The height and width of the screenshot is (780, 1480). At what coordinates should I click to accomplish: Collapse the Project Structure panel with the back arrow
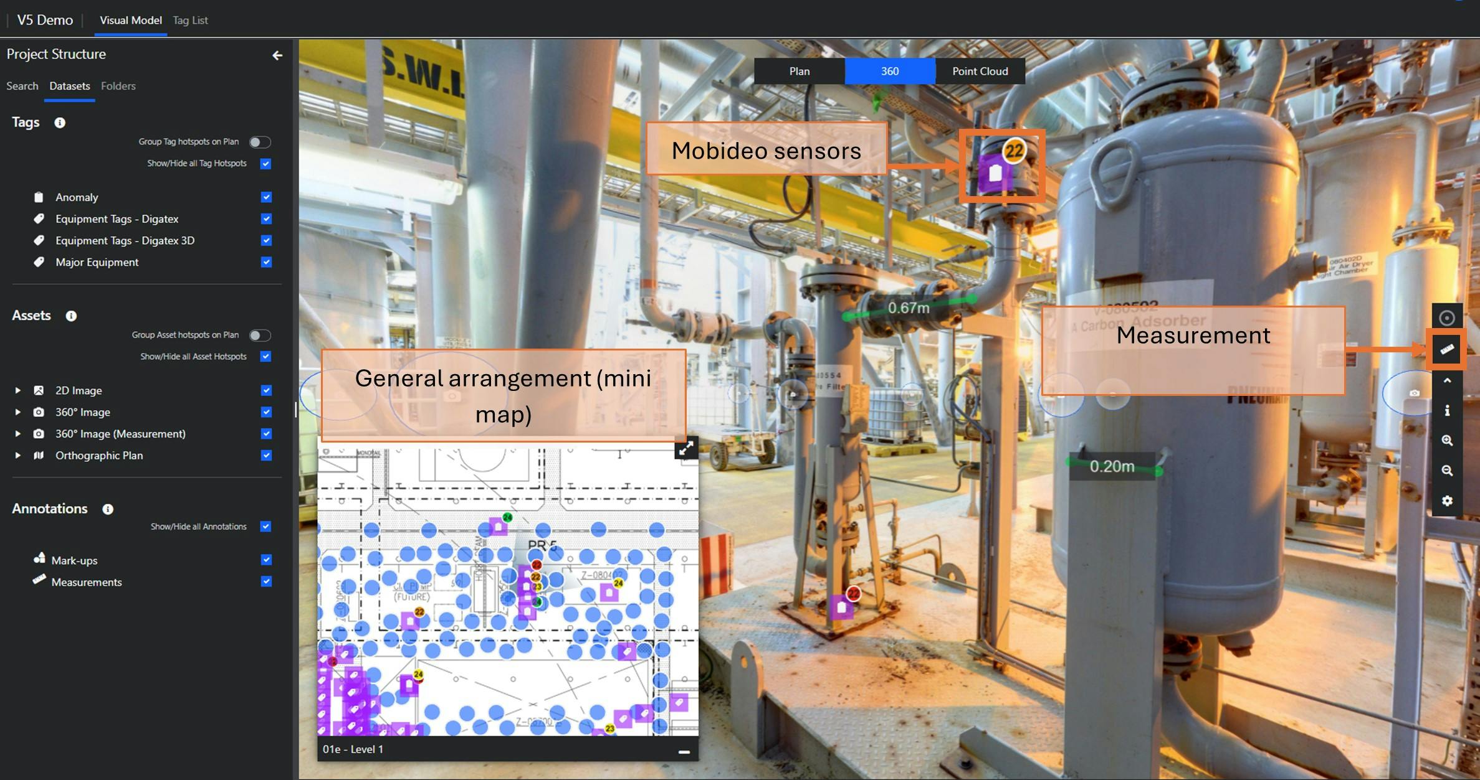(x=277, y=55)
